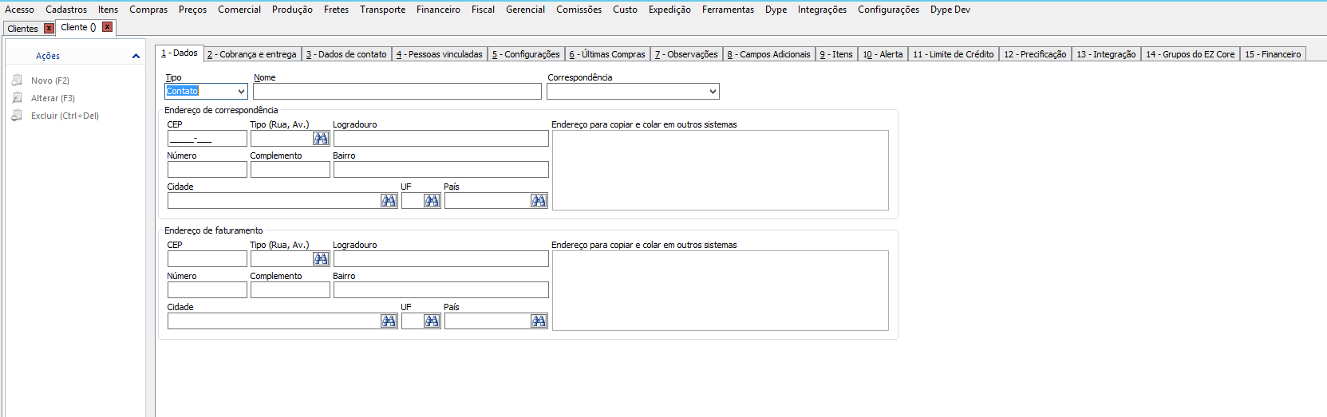
Task: Open street type lookup binoculars in faturamento address
Action: coord(321,259)
